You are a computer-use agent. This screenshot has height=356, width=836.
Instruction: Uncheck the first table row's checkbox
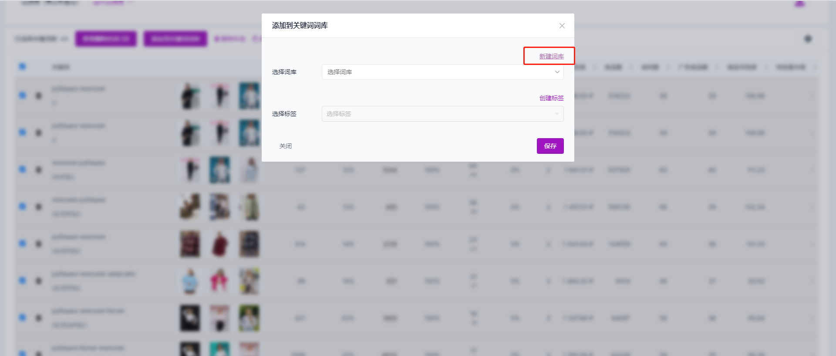tap(23, 95)
